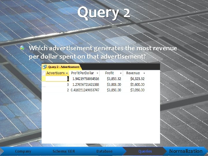The width and height of the screenshot is (208, 156).
Task: Click the question text about advertisement revenue
Action: pos(103,52)
